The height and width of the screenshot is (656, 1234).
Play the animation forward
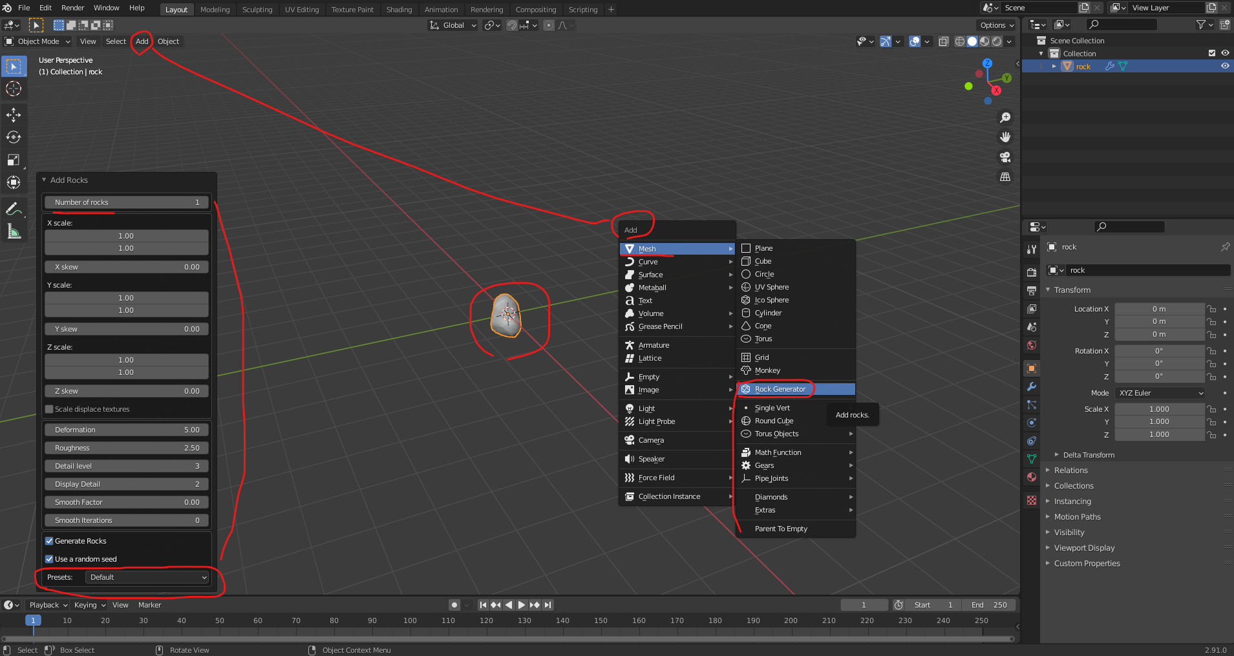pyautogui.click(x=522, y=605)
